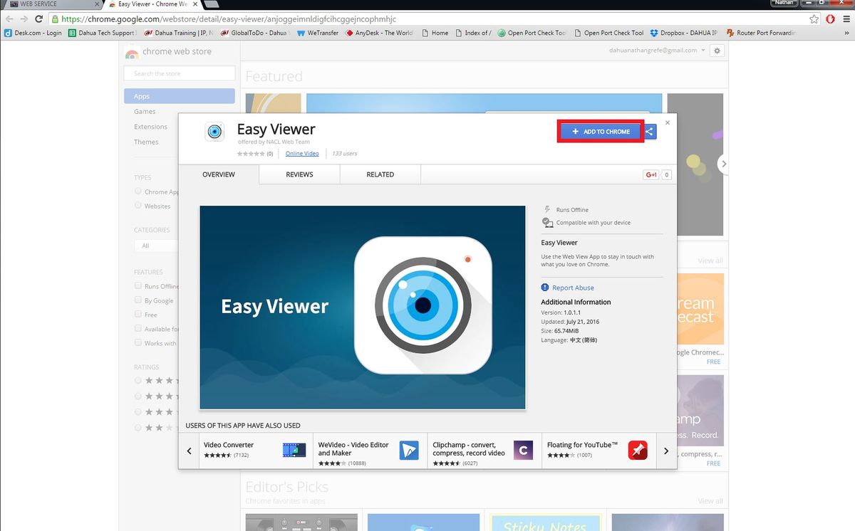
Task: Bookmark this page with the star icon
Action: [814, 19]
